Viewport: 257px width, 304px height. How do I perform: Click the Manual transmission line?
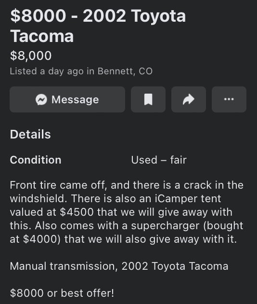coord(119,266)
